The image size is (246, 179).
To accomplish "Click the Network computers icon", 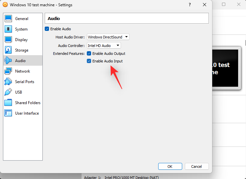I will (x=8, y=71).
